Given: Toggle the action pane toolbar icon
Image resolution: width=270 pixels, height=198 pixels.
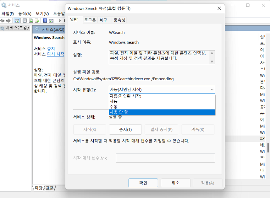Looking at the screenshot, I should click(51, 20).
